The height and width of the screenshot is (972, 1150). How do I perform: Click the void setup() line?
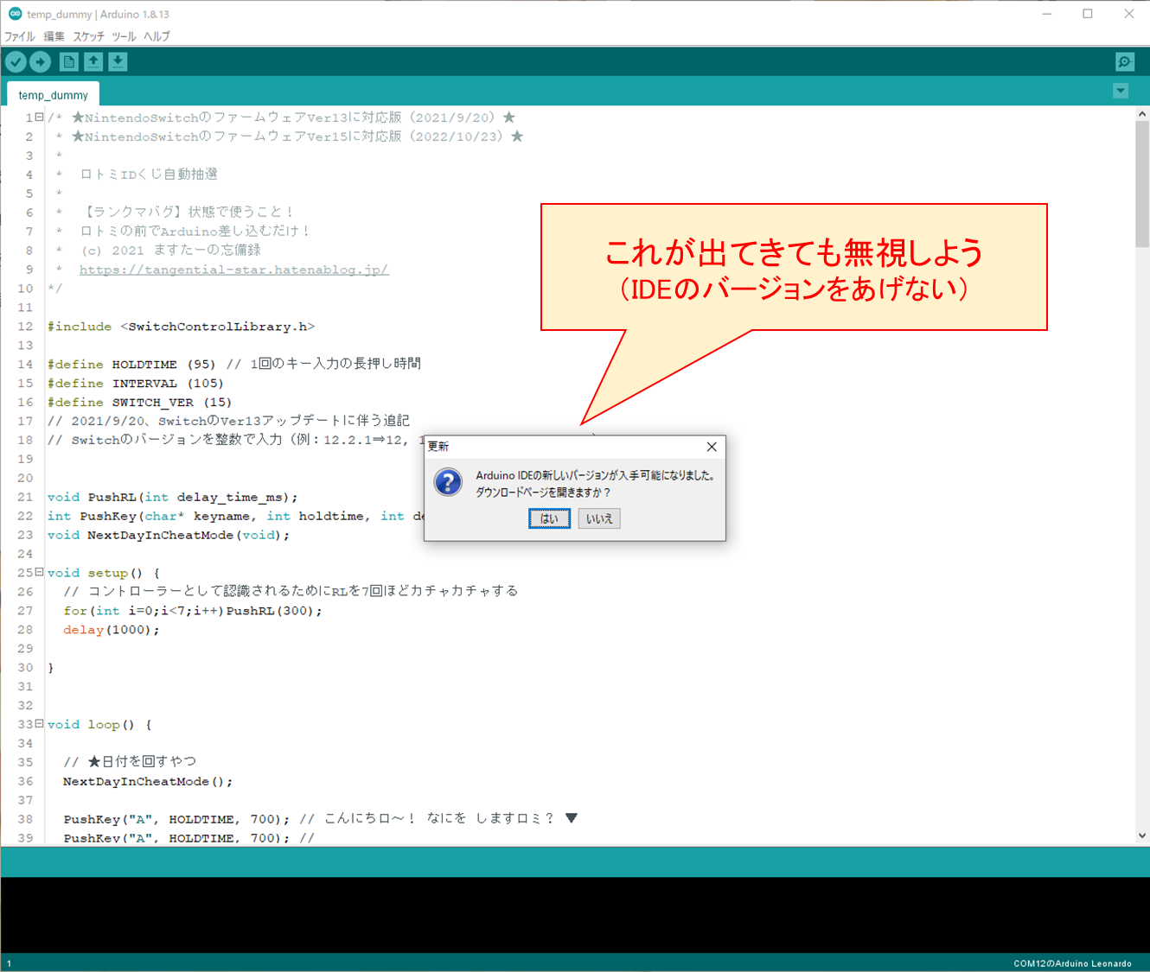[103, 573]
